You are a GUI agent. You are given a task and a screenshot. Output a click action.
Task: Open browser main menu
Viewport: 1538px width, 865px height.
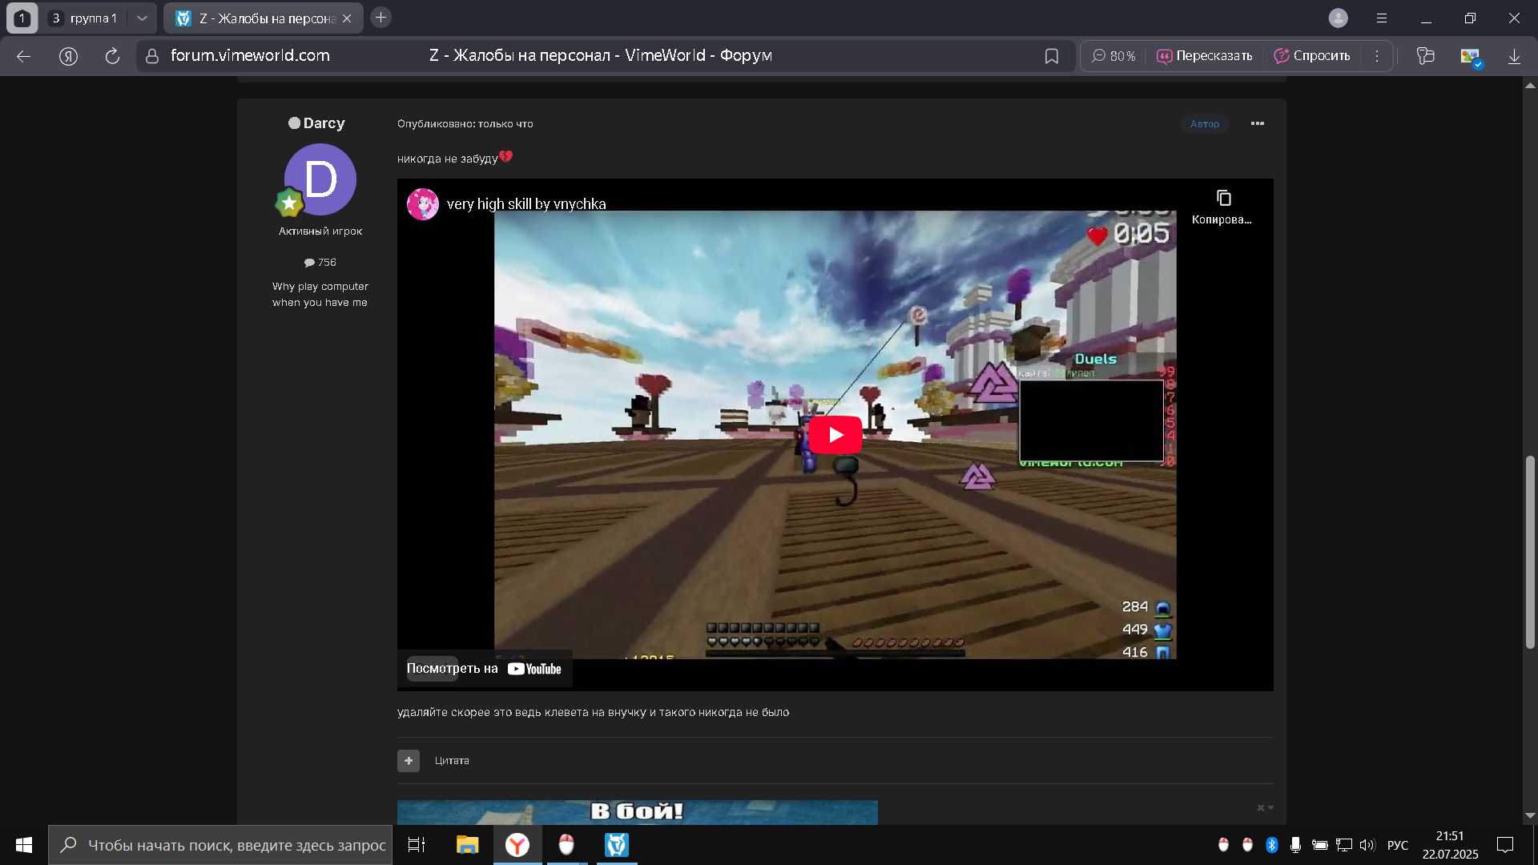(x=1382, y=18)
